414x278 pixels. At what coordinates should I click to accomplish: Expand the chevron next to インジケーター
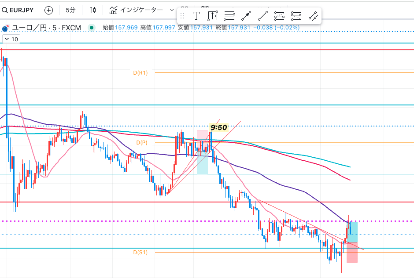[172, 10]
